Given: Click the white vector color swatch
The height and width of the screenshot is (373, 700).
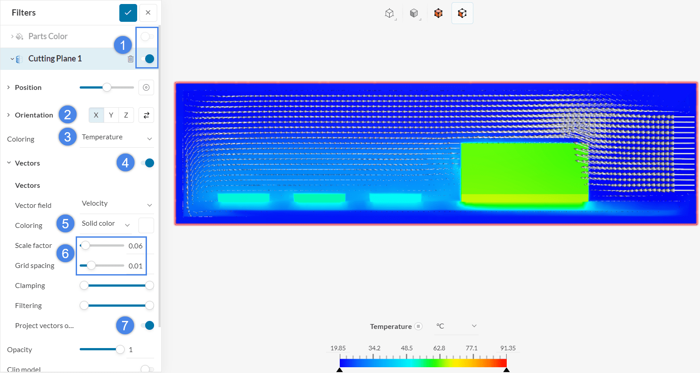Looking at the screenshot, I should pos(146,225).
